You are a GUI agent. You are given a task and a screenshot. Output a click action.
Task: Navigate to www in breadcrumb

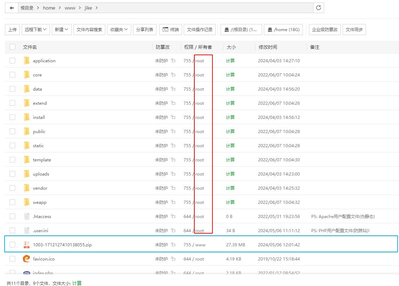click(70, 8)
